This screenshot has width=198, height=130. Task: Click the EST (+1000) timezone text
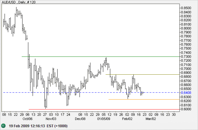[x=57, y=126]
